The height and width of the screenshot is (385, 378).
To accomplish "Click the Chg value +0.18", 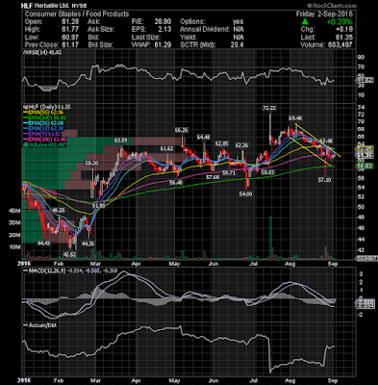I will click(x=344, y=30).
